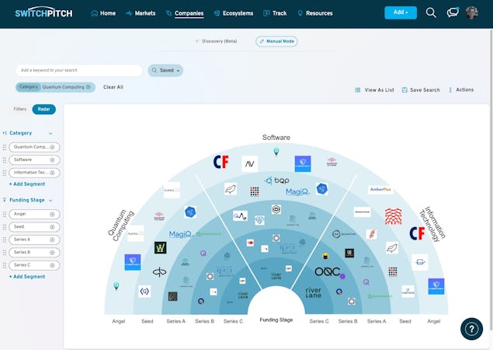493x350 pixels.
Task: Remove the Software segment
Action: coord(52,160)
